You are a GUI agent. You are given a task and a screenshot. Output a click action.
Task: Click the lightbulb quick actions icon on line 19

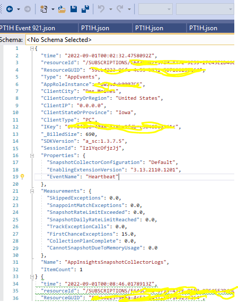coord(22,177)
